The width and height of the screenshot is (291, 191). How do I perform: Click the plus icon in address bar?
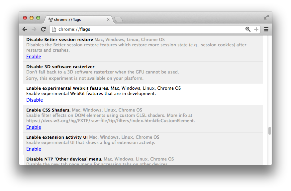coord(256,29)
